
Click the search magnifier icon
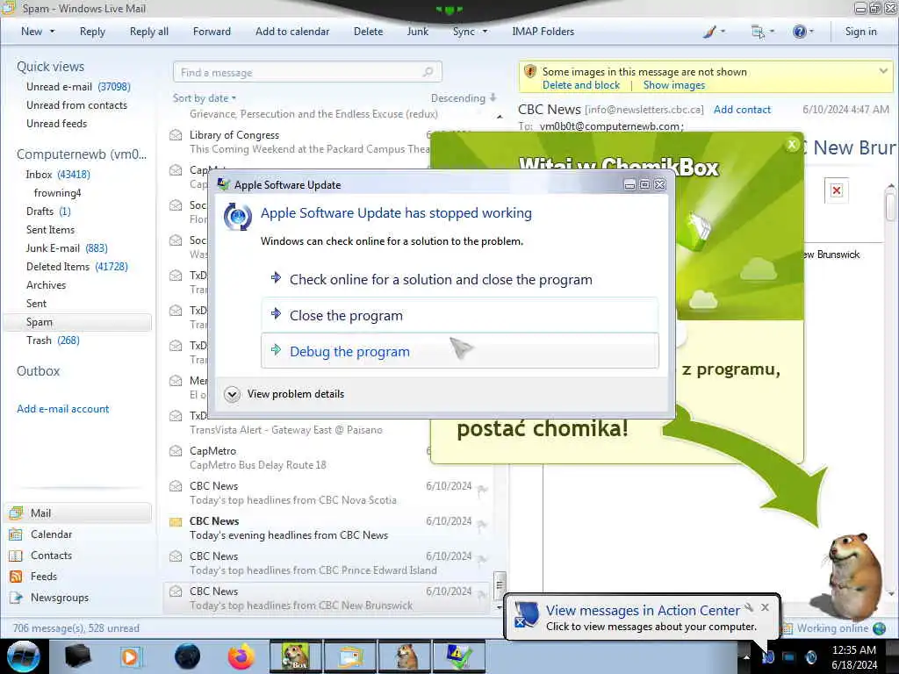(x=428, y=72)
